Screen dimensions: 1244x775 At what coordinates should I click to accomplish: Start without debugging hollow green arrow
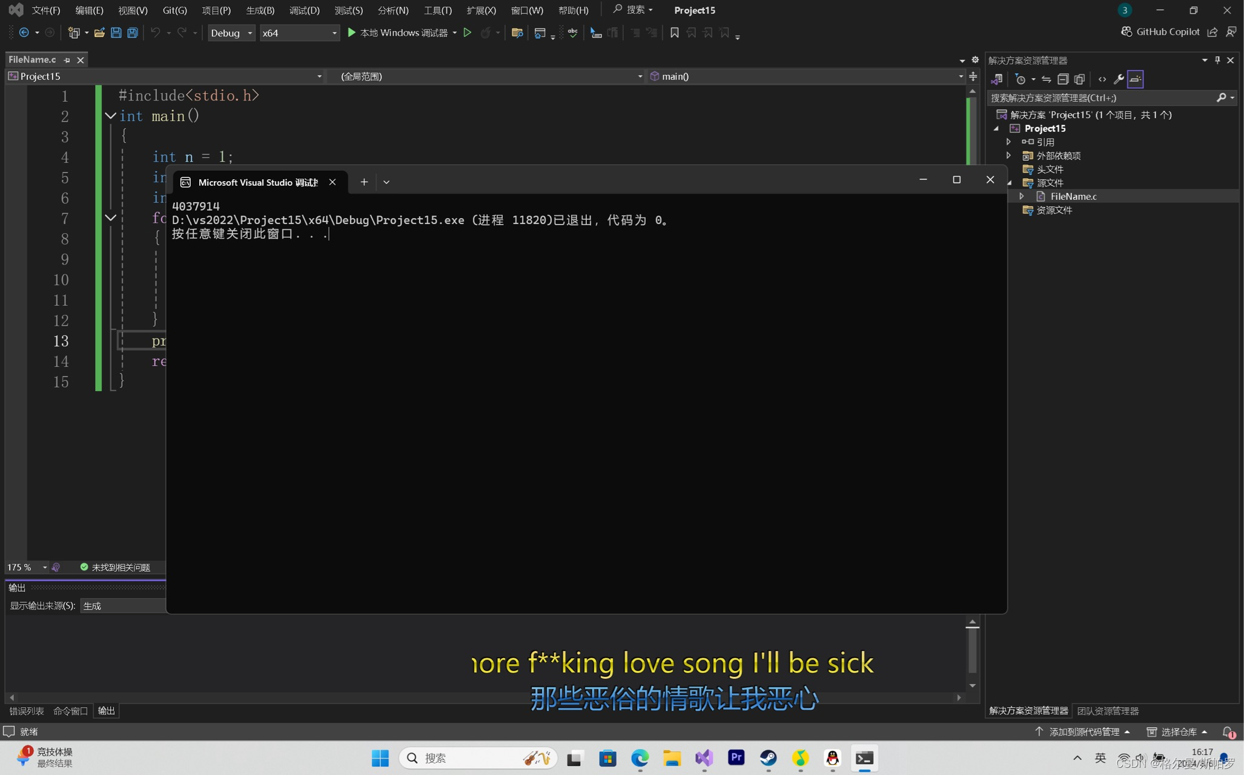(468, 33)
